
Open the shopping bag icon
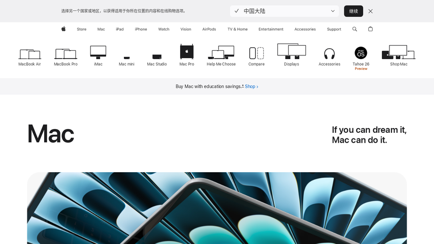click(x=370, y=29)
